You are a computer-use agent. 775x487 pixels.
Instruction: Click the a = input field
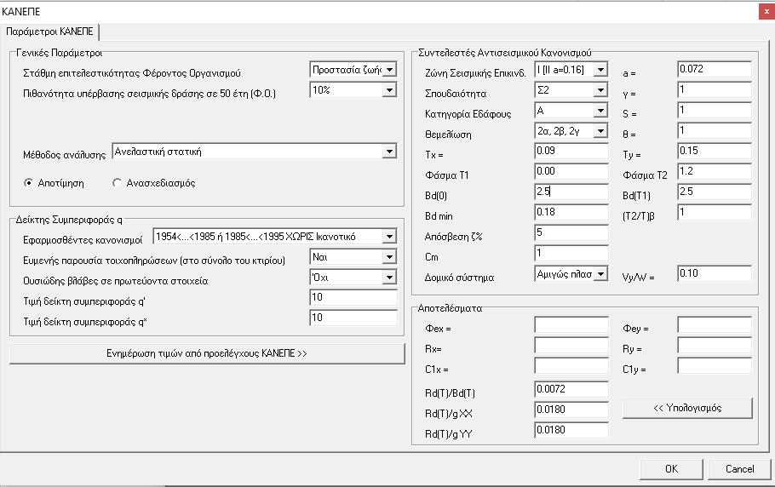point(715,70)
